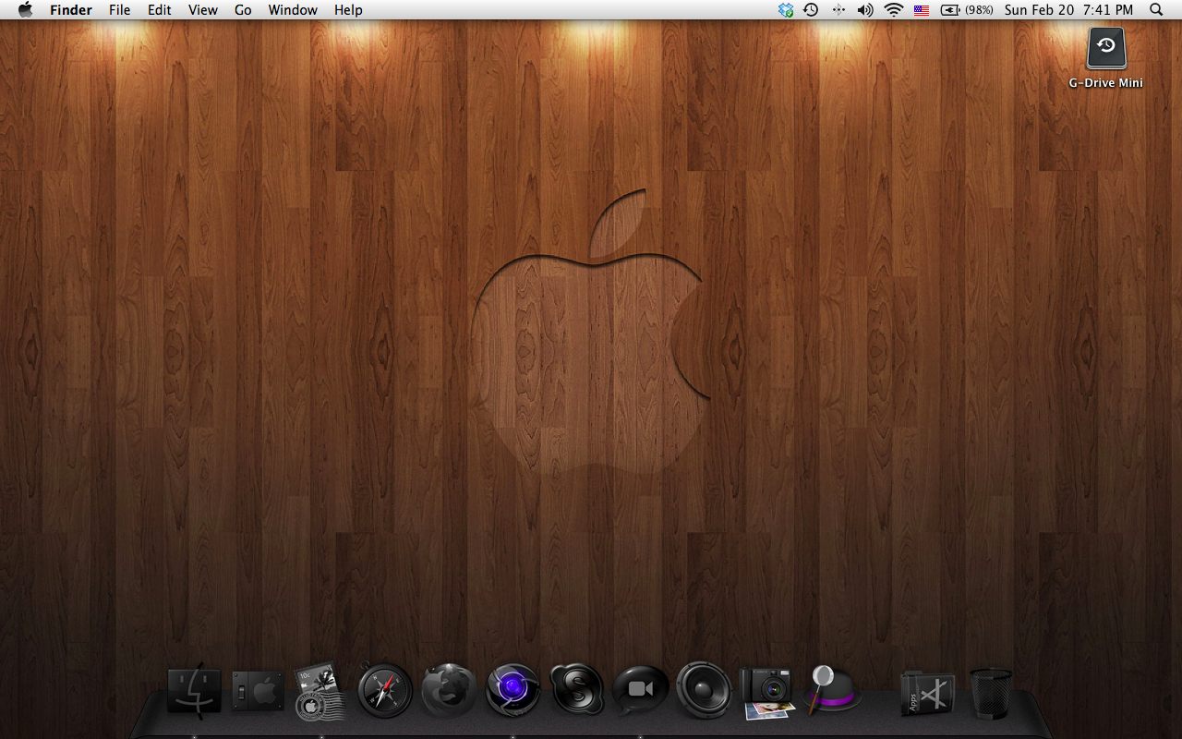Open the View menu

(203, 10)
